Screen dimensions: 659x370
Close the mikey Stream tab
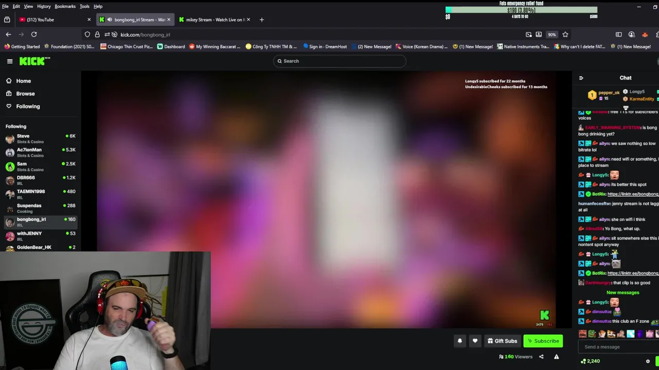coord(248,20)
